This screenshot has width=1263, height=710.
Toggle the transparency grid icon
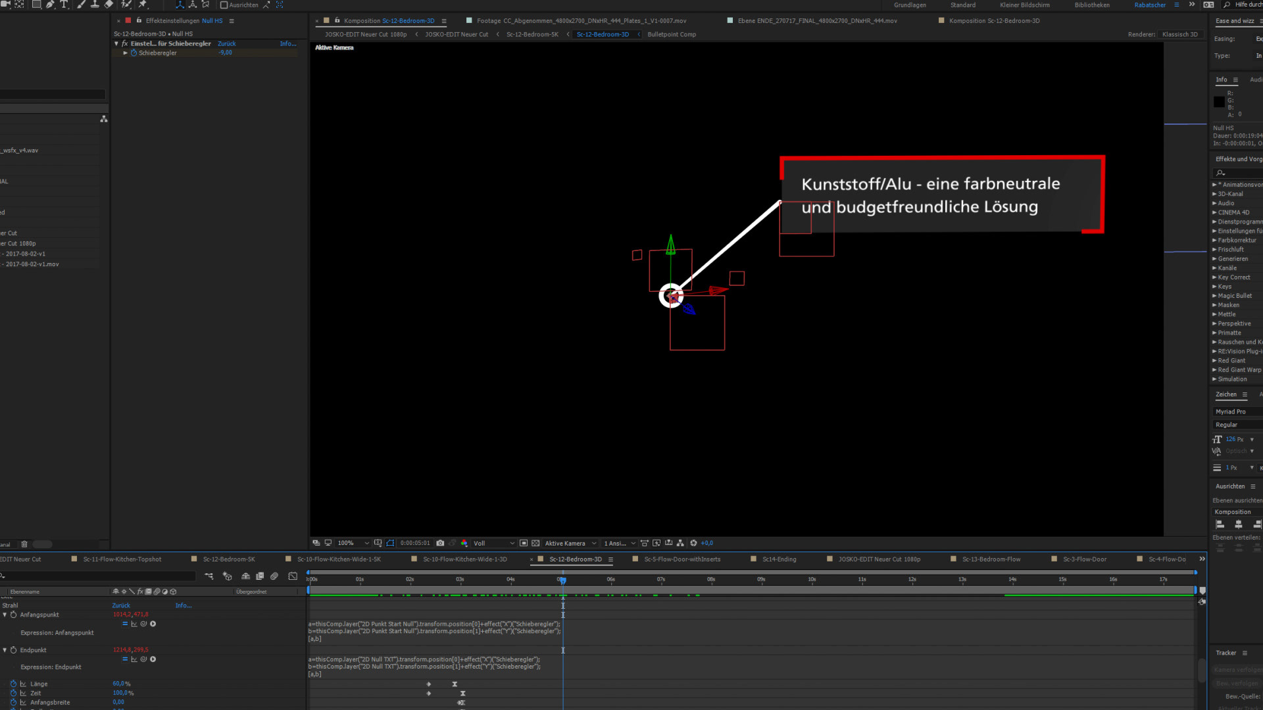535,543
